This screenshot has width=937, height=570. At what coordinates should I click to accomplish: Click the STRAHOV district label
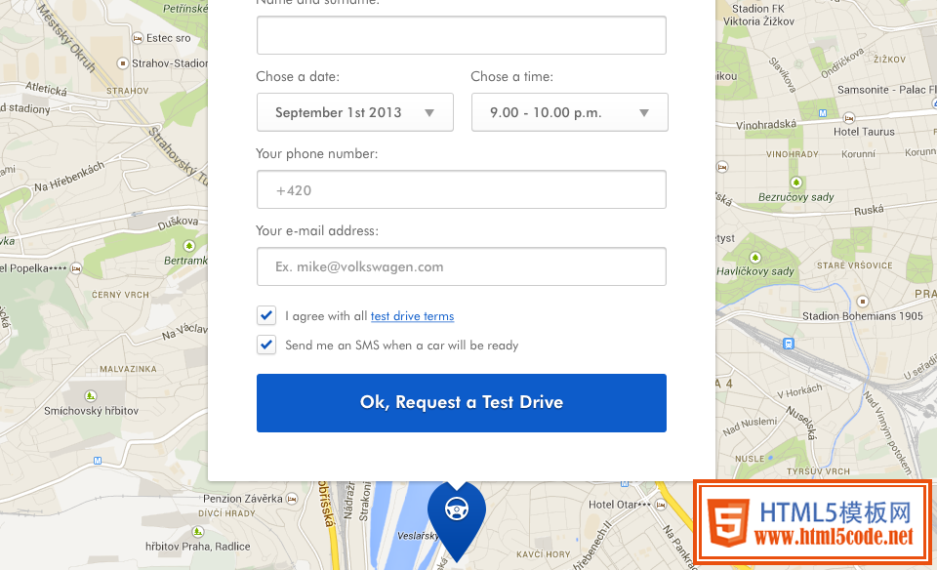[127, 91]
